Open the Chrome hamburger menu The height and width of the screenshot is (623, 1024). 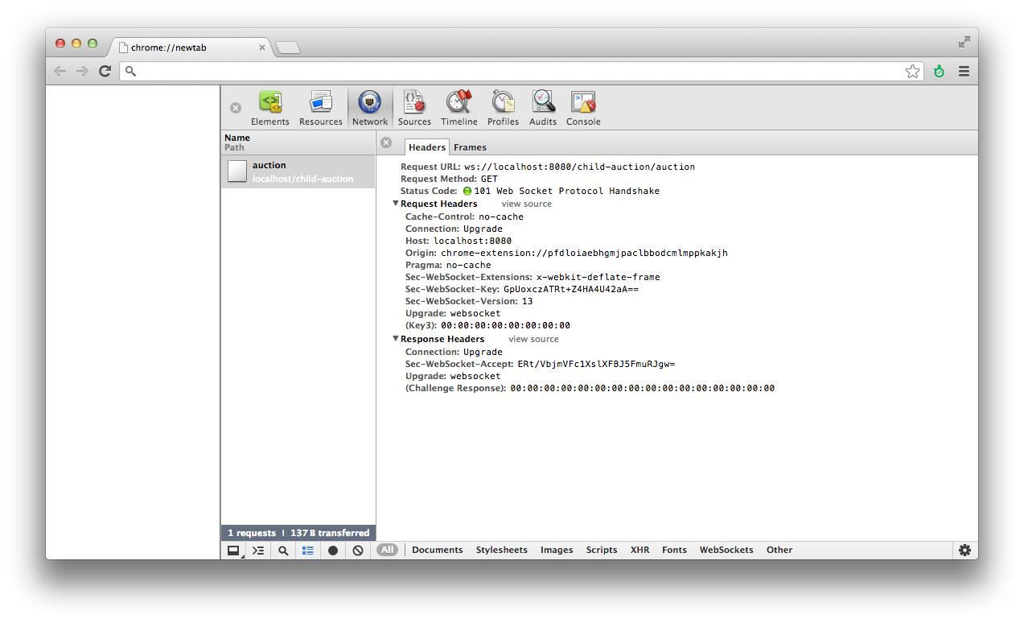tap(964, 72)
